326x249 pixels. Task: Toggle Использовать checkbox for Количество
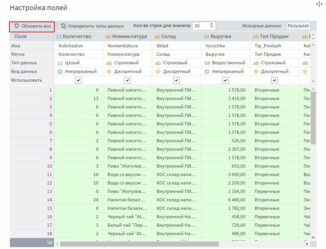tap(78, 80)
